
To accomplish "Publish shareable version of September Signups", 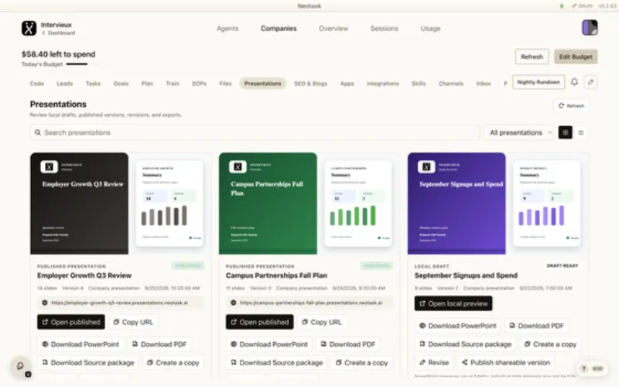I will click(x=506, y=362).
